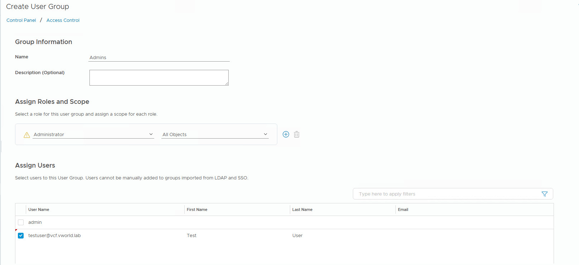Click the add role plus icon

point(286,134)
